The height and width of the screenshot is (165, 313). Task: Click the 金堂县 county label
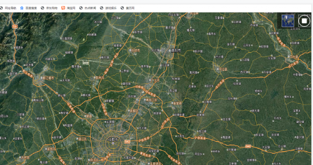[178, 103]
